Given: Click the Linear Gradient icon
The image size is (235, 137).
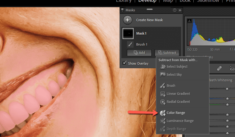Looking at the screenshot, I should tap(163, 94).
